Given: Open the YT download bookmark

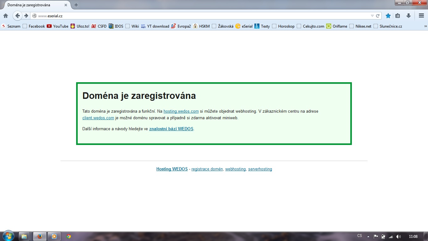Looking at the screenshot, I should (x=155, y=26).
